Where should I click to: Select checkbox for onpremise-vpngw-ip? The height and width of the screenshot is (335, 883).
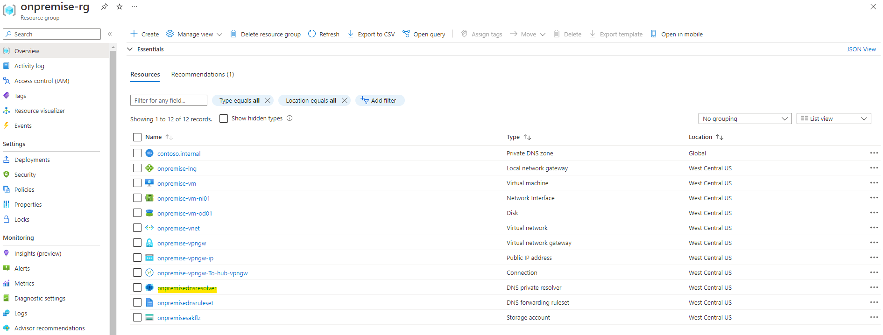(137, 258)
